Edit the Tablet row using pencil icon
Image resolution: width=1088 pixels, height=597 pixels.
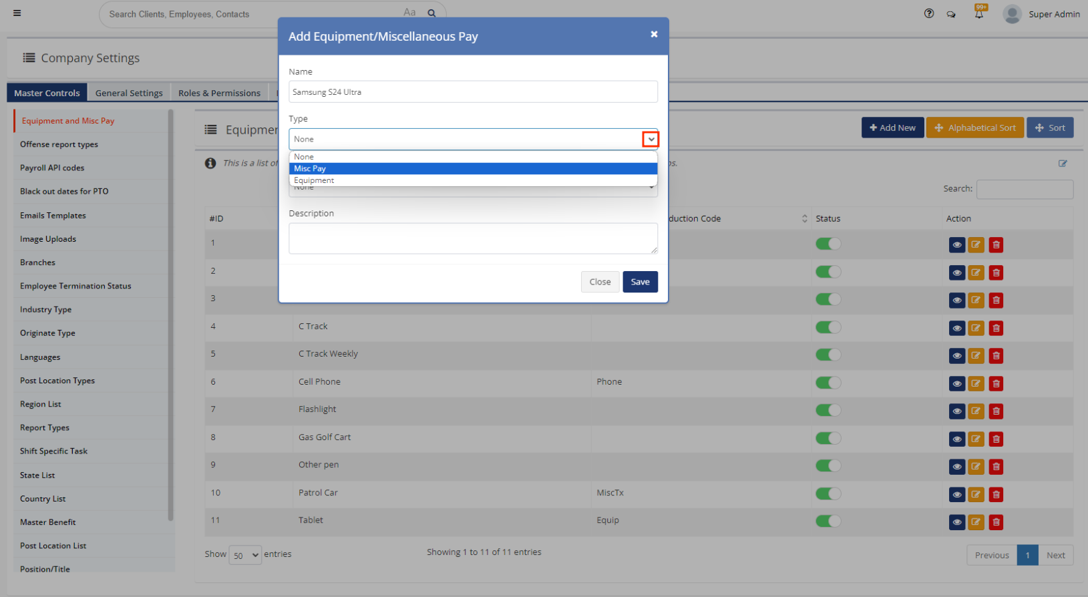click(x=976, y=522)
